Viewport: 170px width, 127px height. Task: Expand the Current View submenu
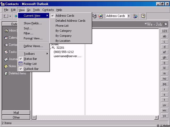point(34,16)
